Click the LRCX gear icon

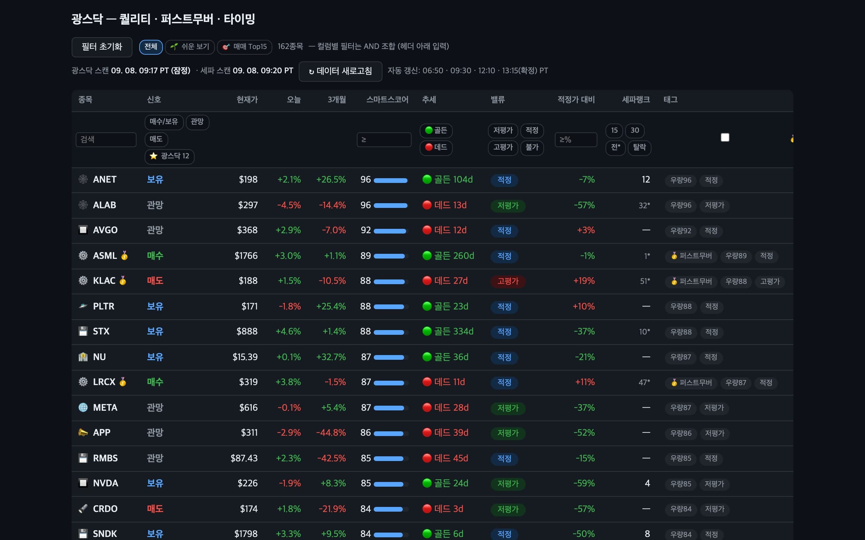[83, 382]
